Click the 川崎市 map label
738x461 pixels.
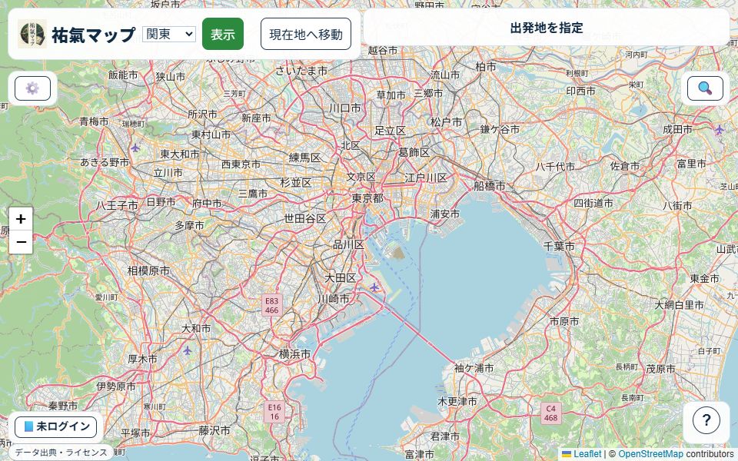pyautogui.click(x=334, y=298)
